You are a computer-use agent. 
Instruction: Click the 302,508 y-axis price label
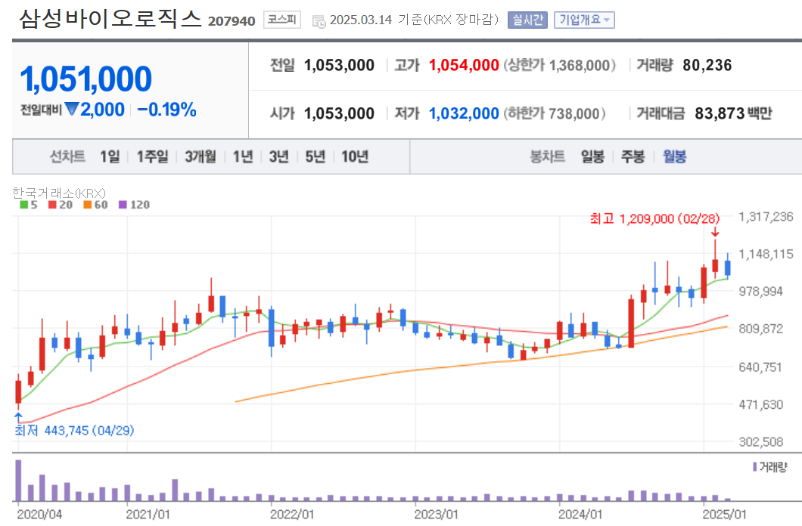760,442
